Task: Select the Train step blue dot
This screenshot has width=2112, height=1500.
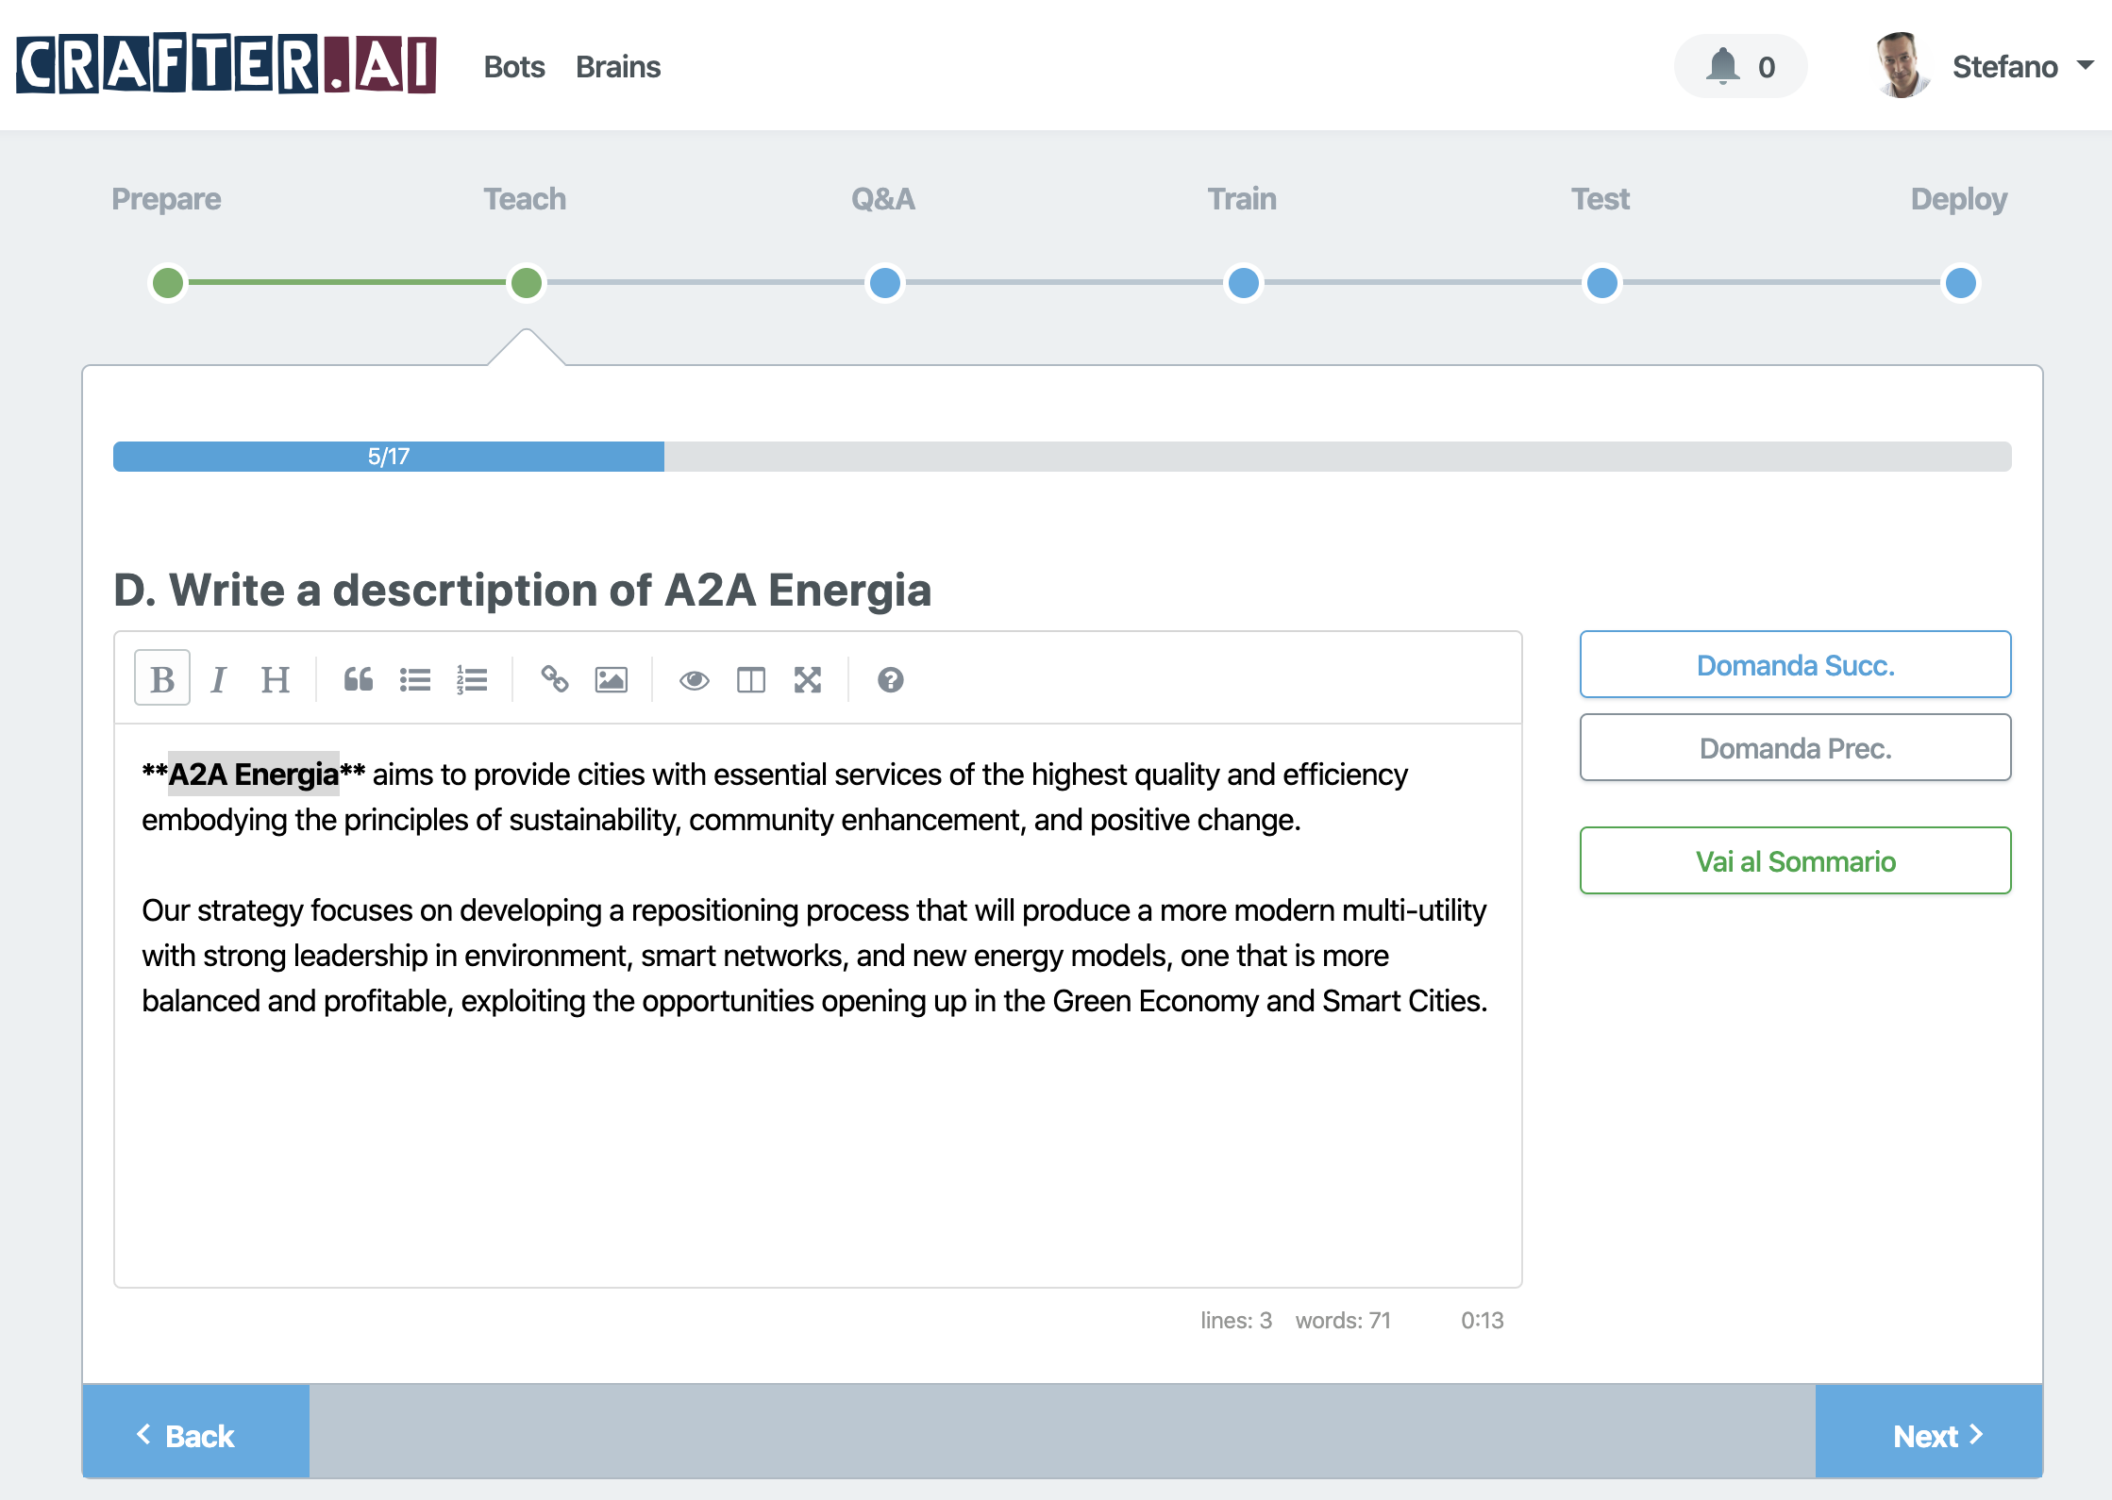Action: [x=1244, y=282]
